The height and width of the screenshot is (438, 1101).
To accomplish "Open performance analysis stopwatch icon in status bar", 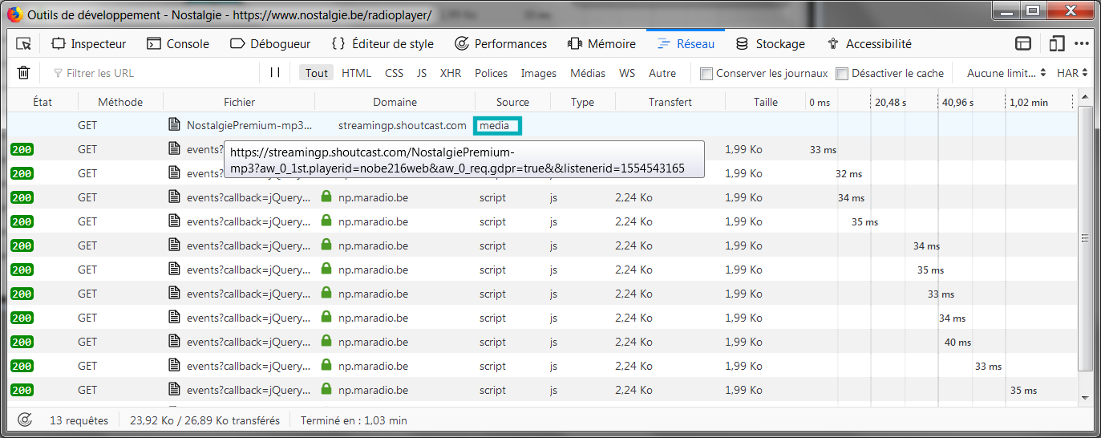I will 25,420.
